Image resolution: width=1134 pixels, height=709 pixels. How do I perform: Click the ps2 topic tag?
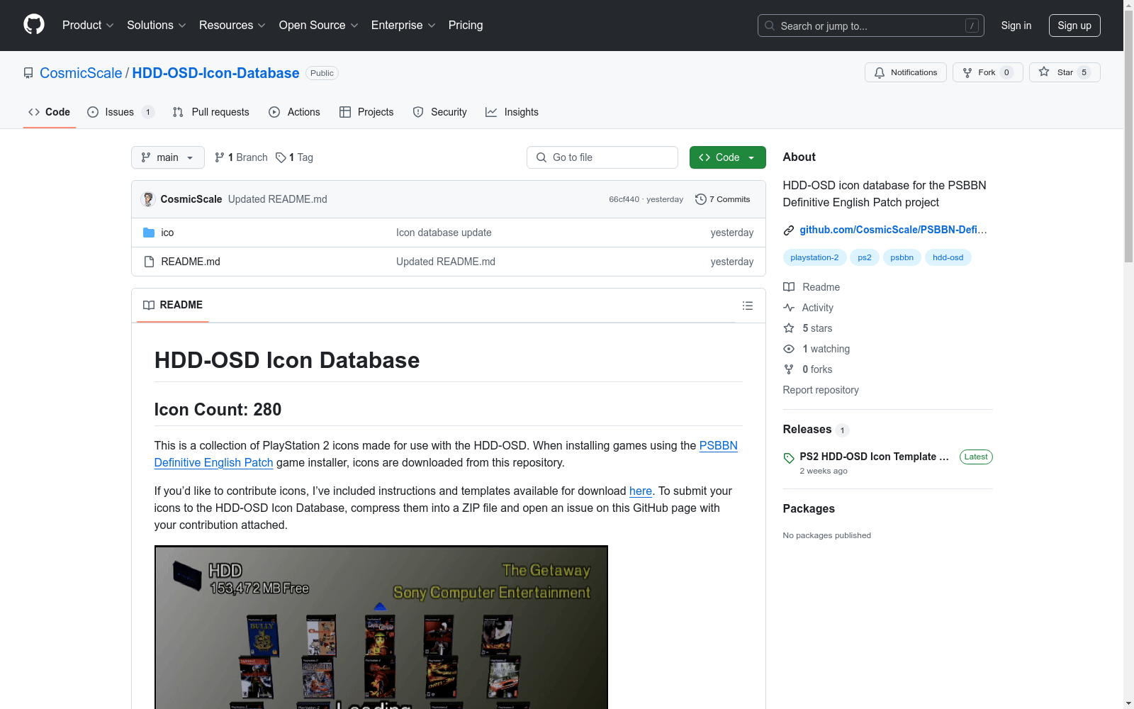[865, 257]
